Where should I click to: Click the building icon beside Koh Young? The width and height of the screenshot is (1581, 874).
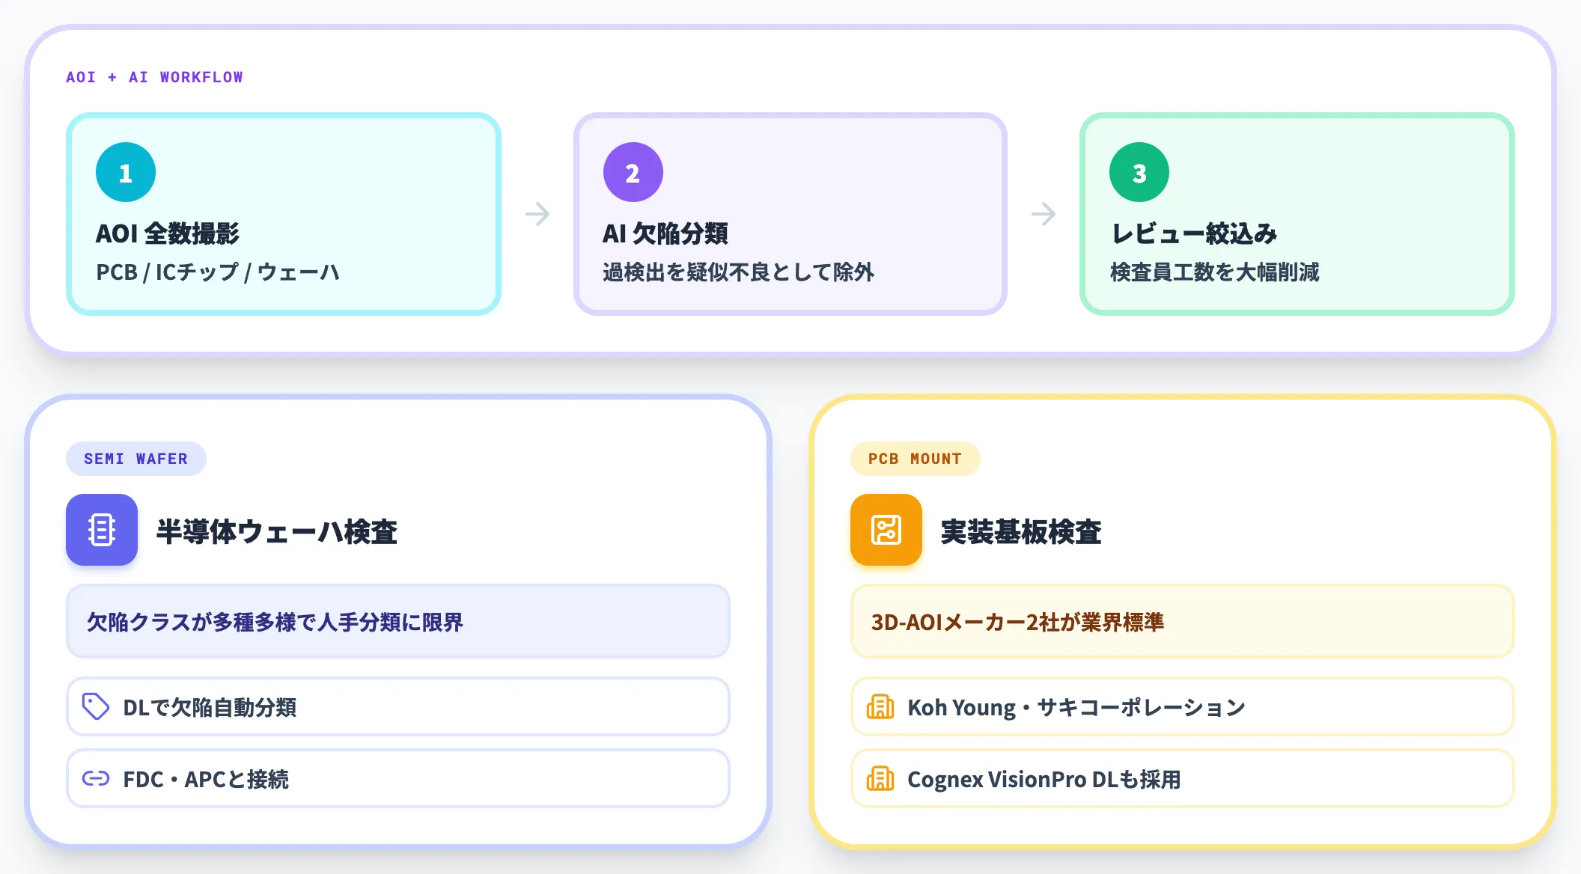point(880,706)
